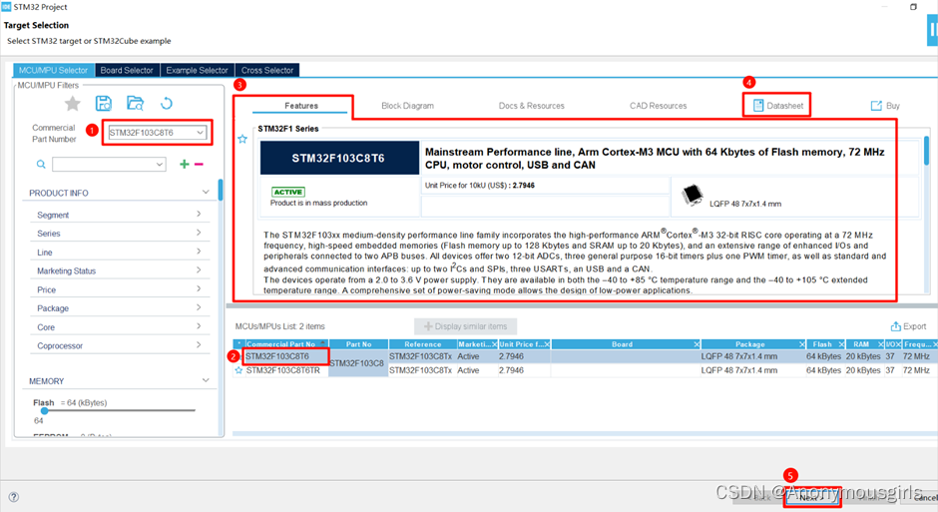Viewport: 938px width, 512px height.
Task: Expand the Coprocessor filter
Action: [199, 345]
